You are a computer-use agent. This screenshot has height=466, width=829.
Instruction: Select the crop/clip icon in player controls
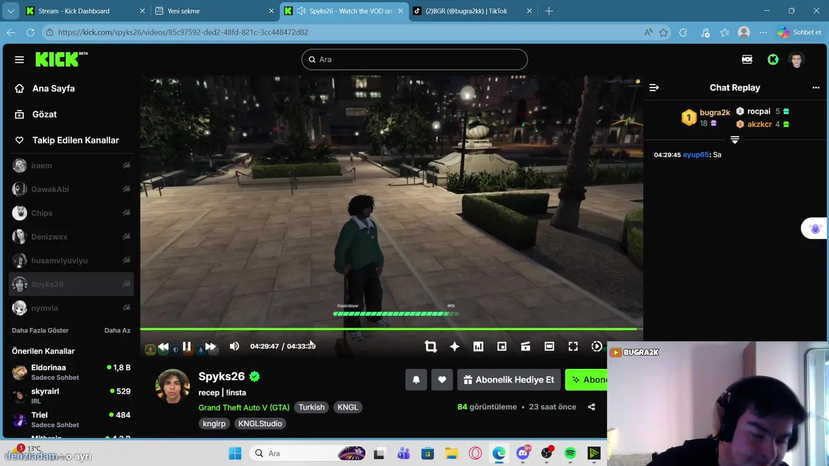[x=431, y=347]
